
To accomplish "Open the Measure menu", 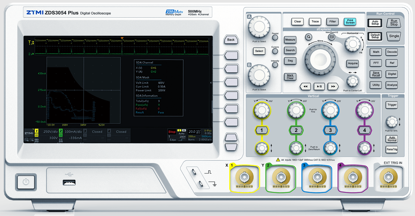I will 290,40.
